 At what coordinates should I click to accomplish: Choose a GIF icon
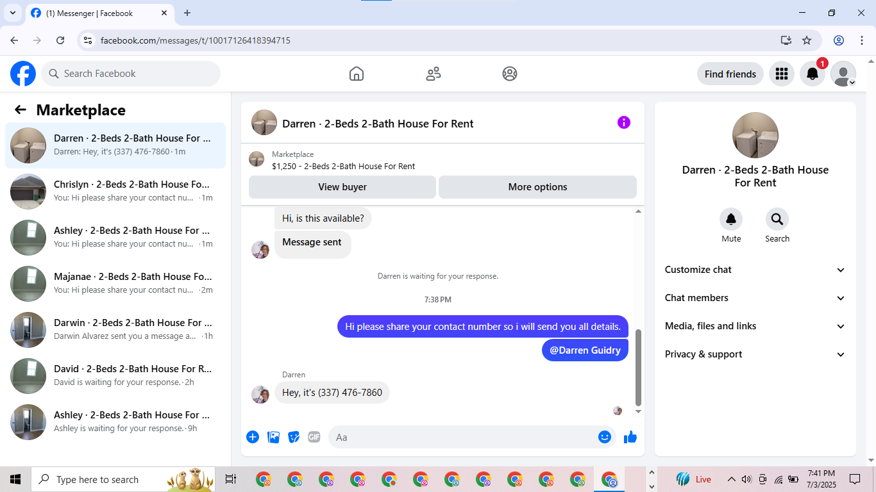[314, 437]
